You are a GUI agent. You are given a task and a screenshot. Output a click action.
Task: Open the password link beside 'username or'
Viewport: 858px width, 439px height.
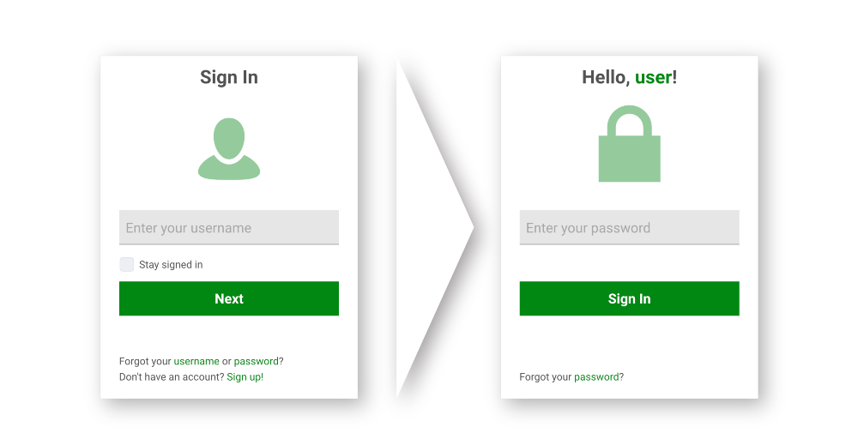tap(256, 361)
